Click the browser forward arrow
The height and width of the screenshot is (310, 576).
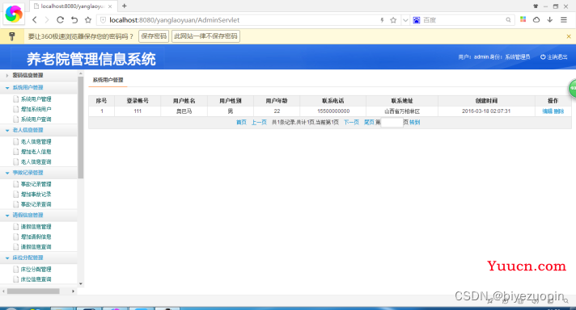point(47,20)
